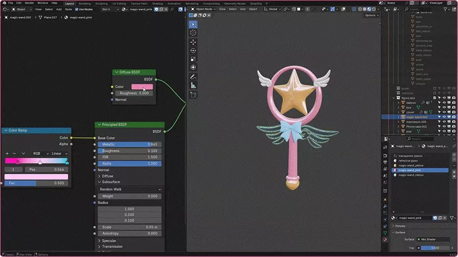This screenshot has height=257, width=458.
Task: Toggle selectability arrow for mannequin.005
Action: point(439,122)
